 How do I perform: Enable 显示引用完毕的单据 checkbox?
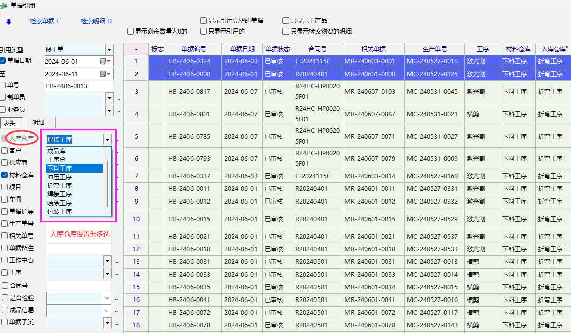pos(203,21)
